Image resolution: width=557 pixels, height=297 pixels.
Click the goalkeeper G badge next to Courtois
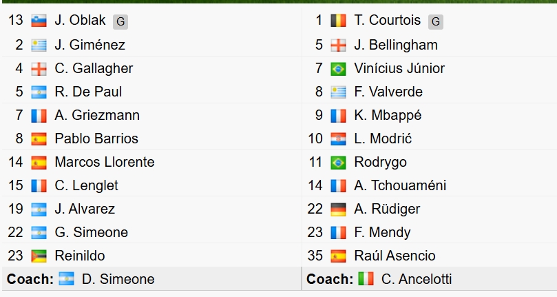[x=435, y=22]
